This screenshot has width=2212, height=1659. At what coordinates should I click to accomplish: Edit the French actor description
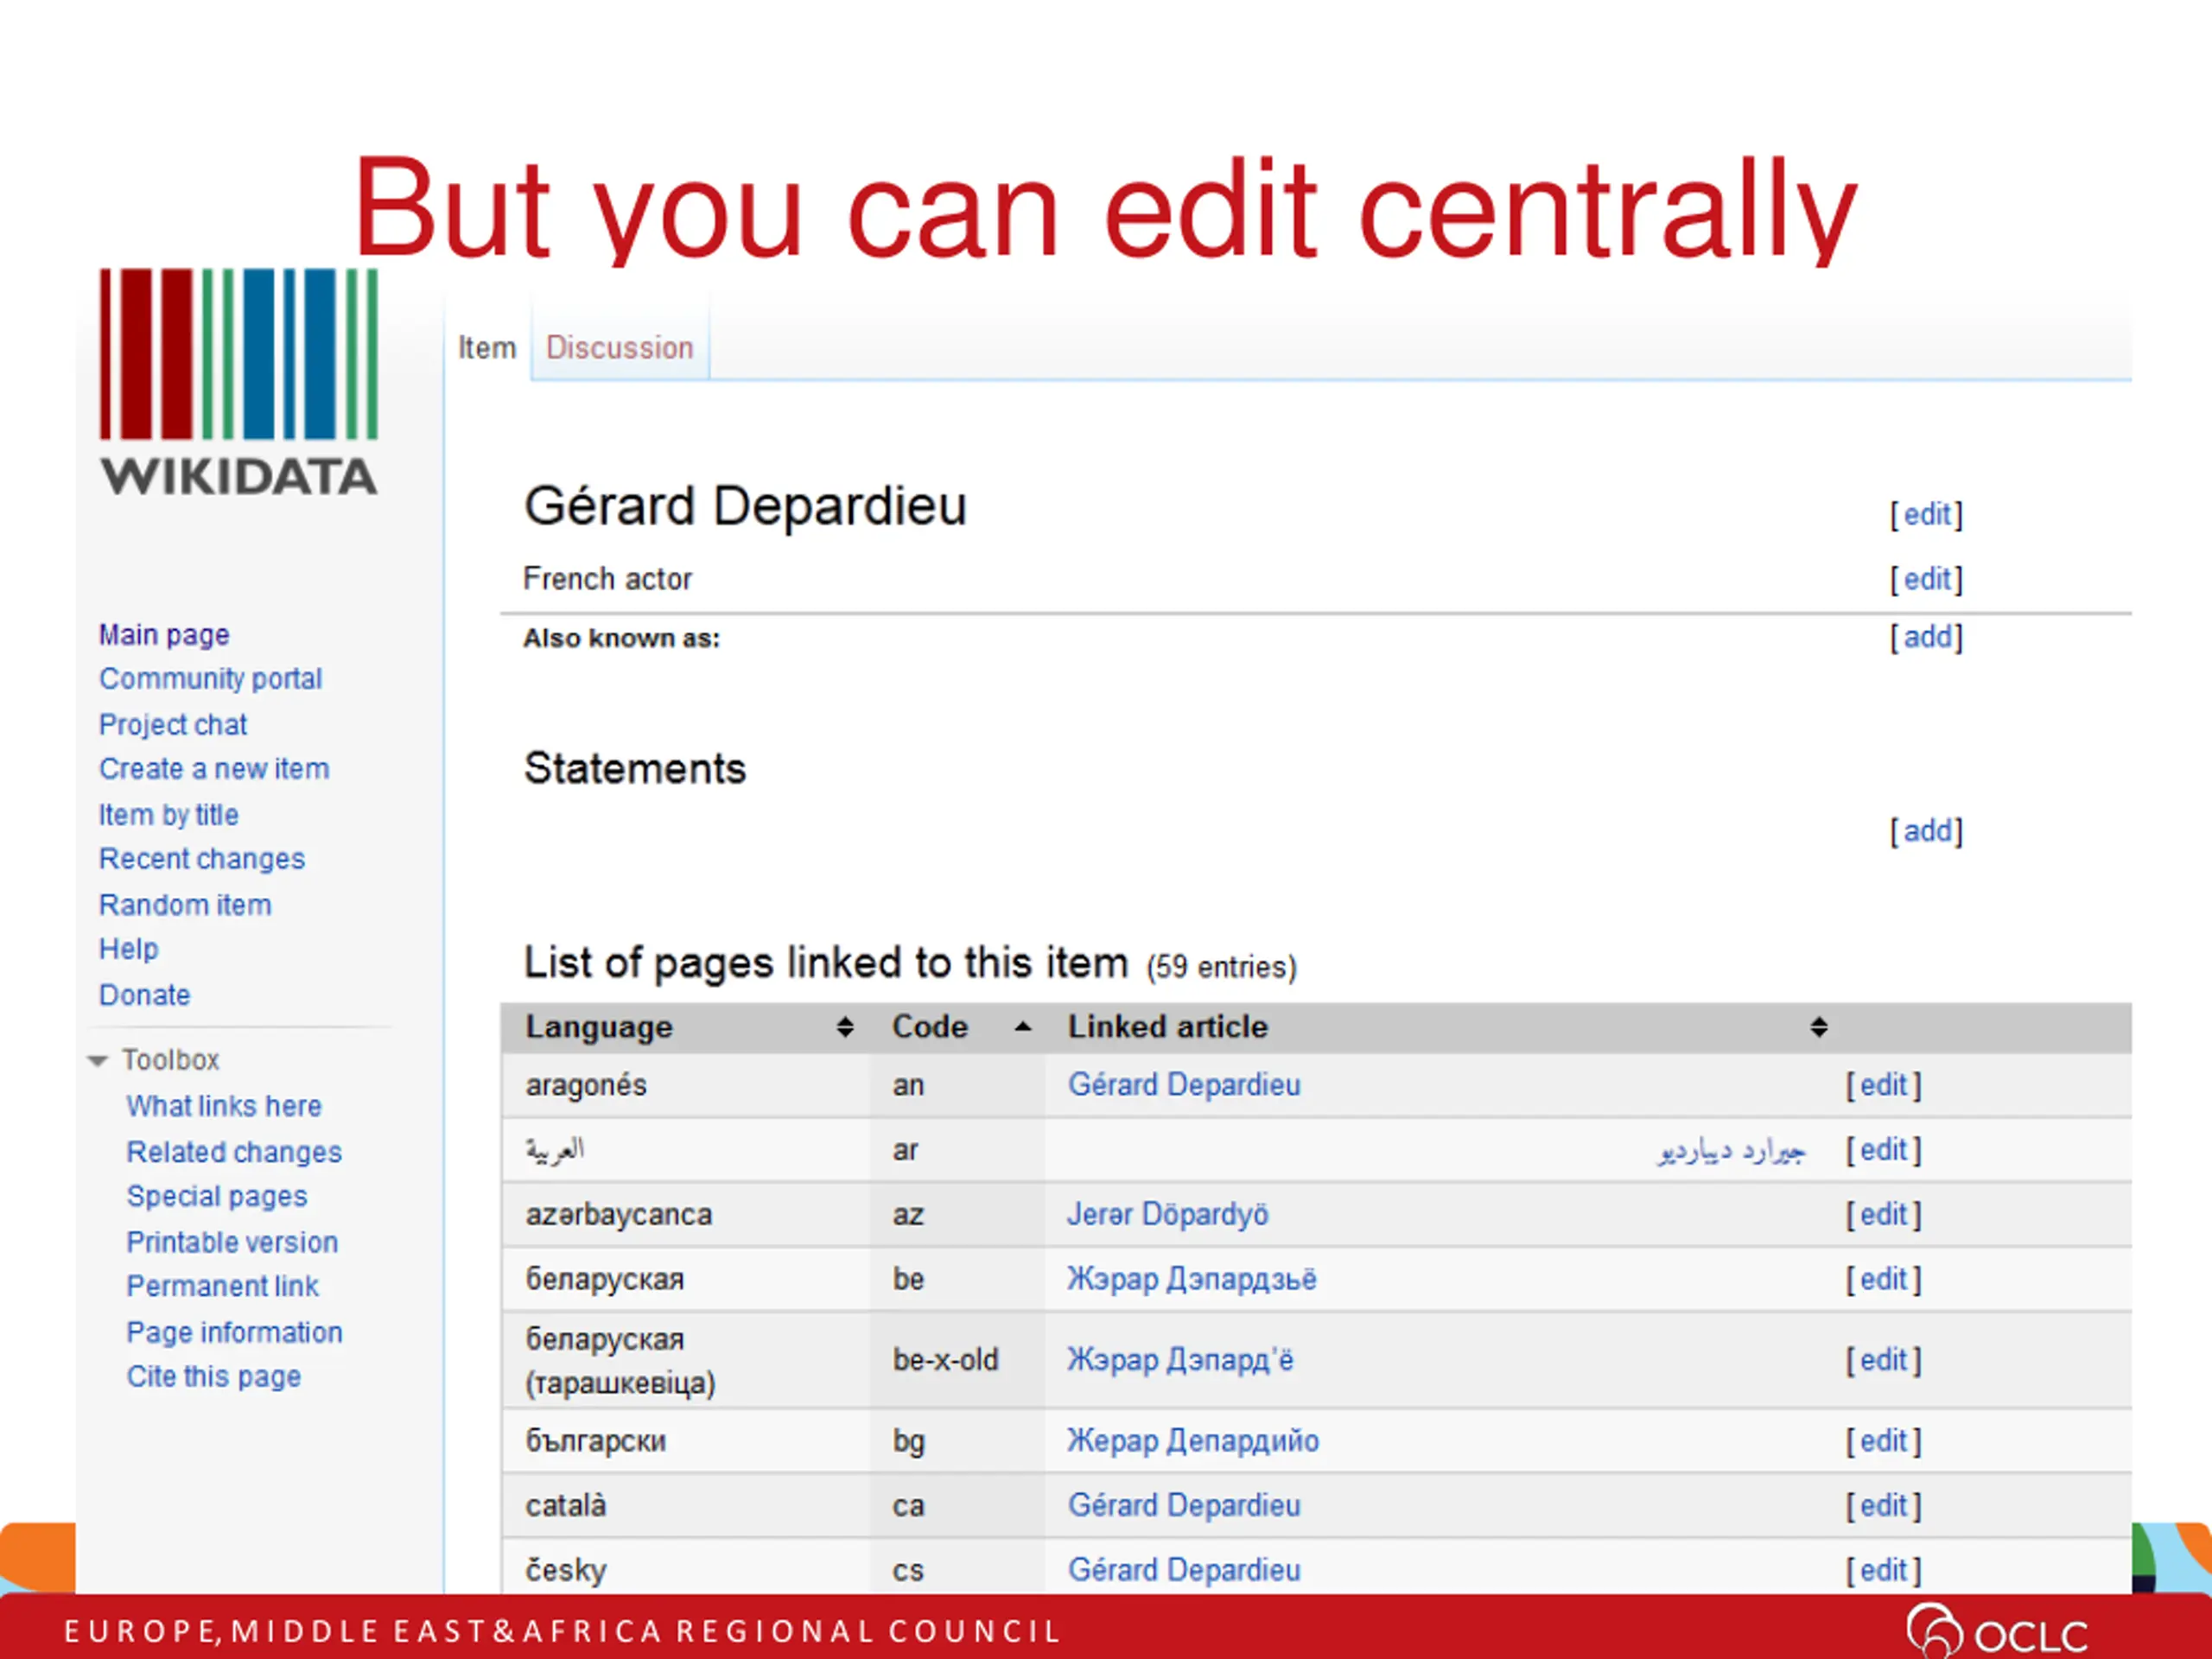pos(1926,578)
